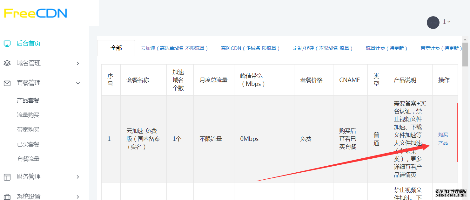This screenshot has width=470, height=200.
Task: Click the layout icon beside 财务管理
Action: [7, 177]
